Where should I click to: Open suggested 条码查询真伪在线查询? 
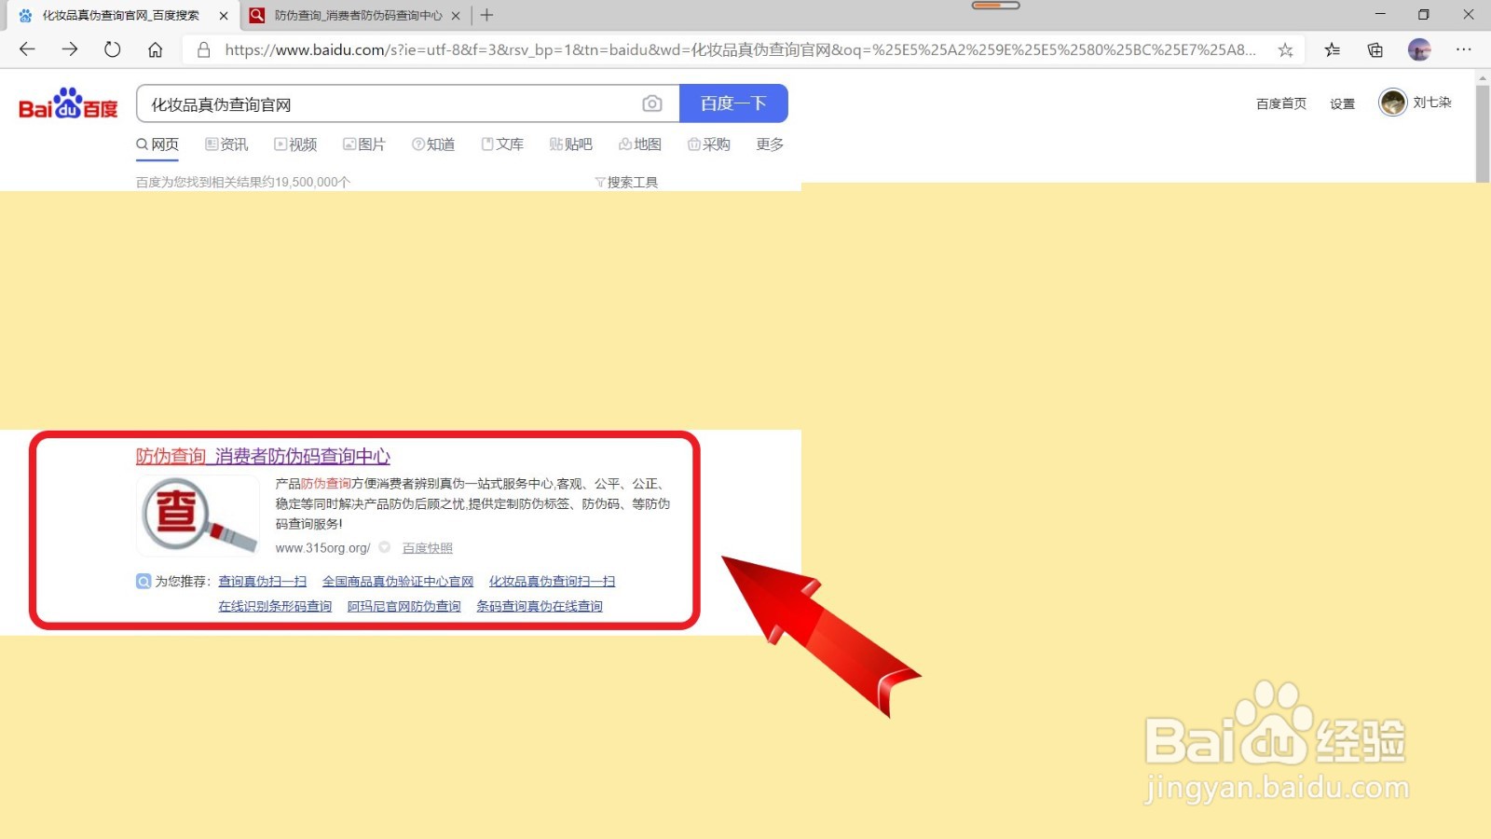[x=540, y=606]
